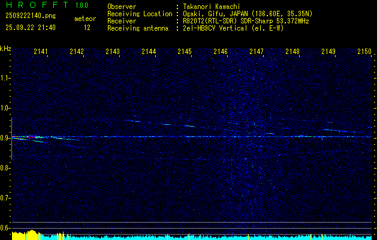Click time marker 2143
The width and height of the screenshot is (377, 240).
click(113, 52)
